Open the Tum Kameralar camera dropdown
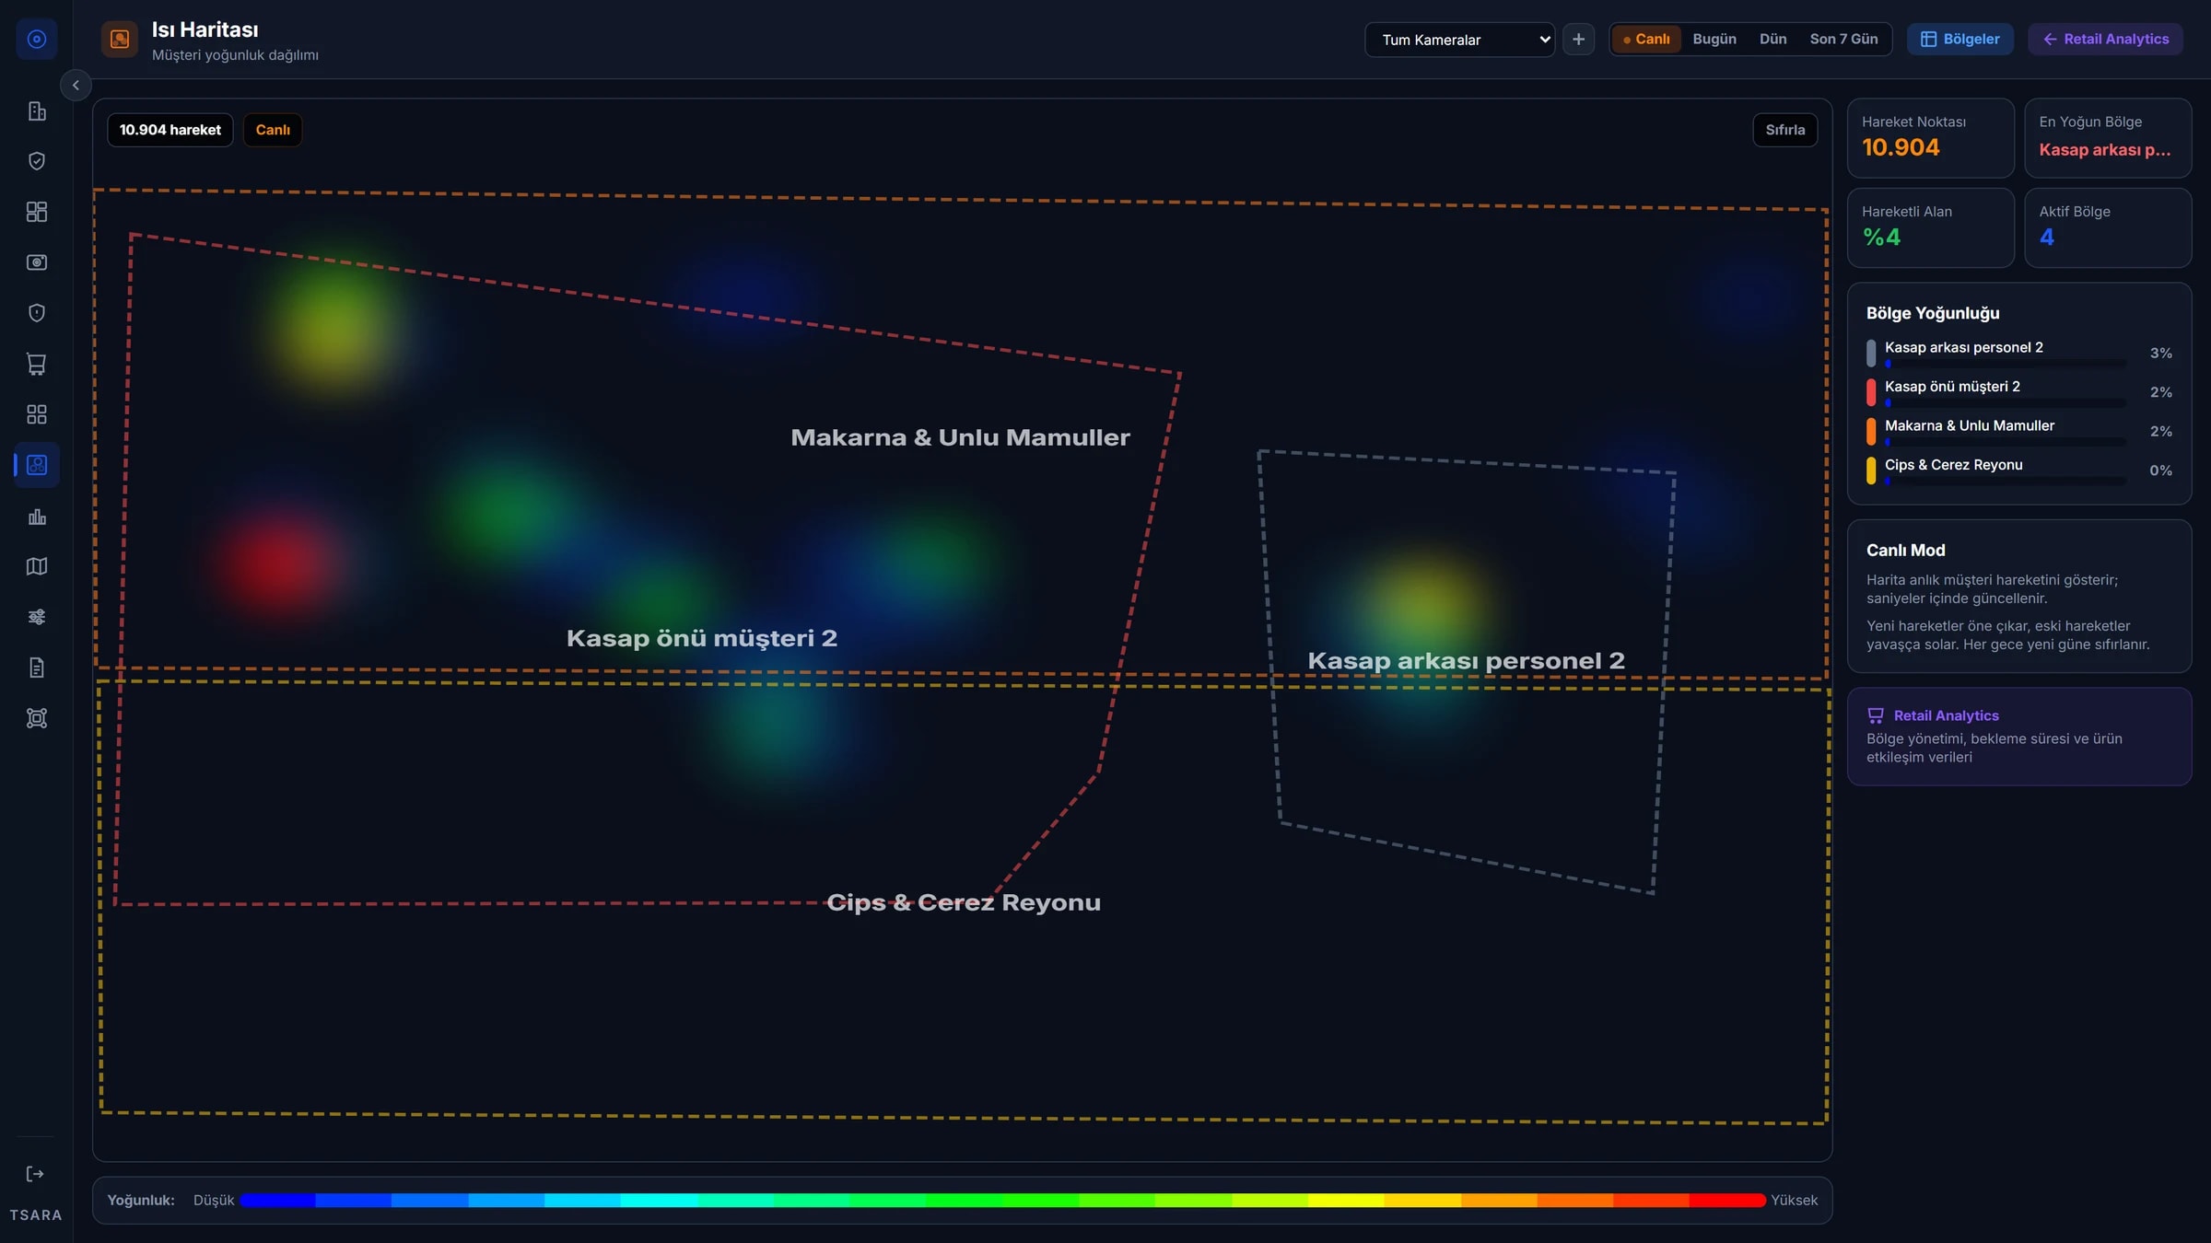Screen dimensions: 2211x1243 coord(1459,40)
